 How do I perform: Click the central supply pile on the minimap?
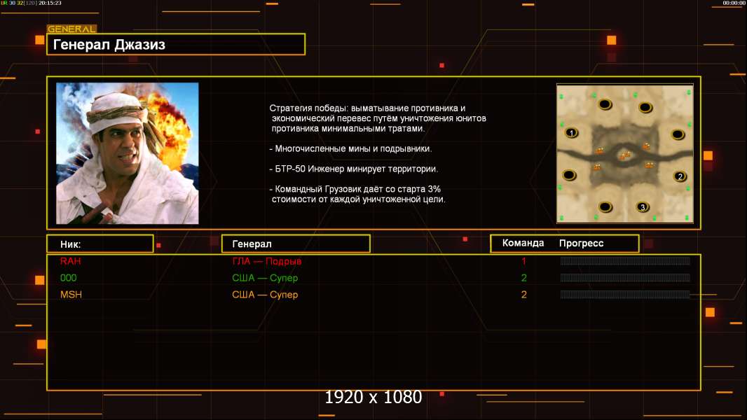(624, 155)
